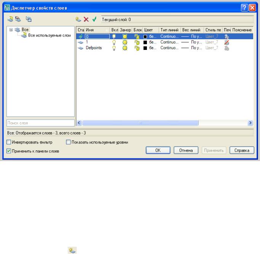
Task: Click the Вкл column header
Action: click(115, 30)
